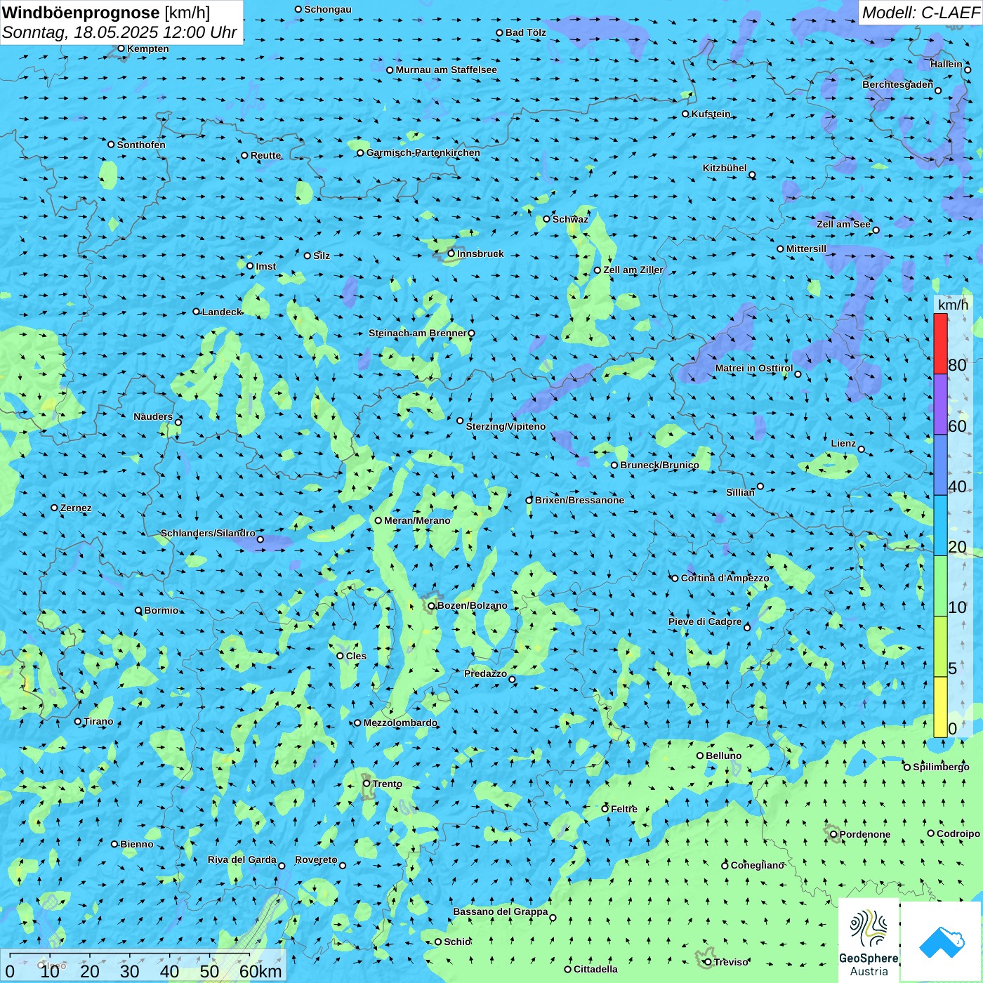Click the date 'Sonntag, 18.05.2025 12:00 Uhr'
This screenshot has width=983, height=983.
pyautogui.click(x=119, y=32)
